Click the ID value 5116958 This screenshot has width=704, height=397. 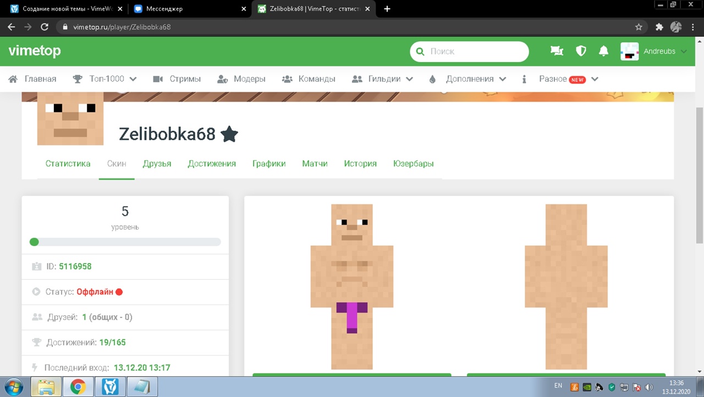point(75,266)
